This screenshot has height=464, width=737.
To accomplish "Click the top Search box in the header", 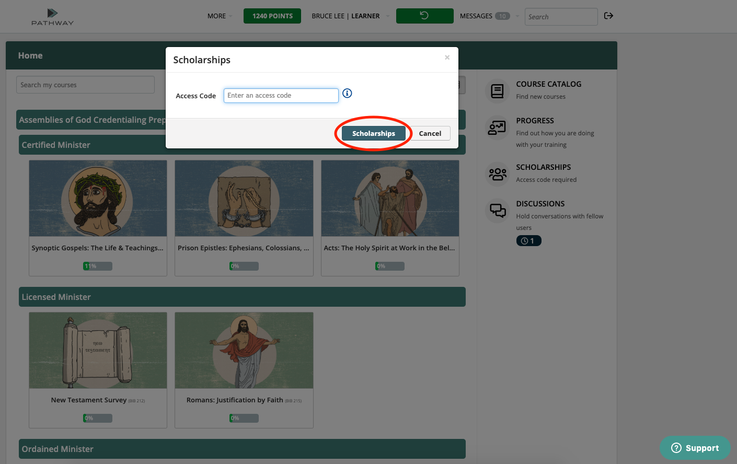I will pyautogui.click(x=560, y=17).
